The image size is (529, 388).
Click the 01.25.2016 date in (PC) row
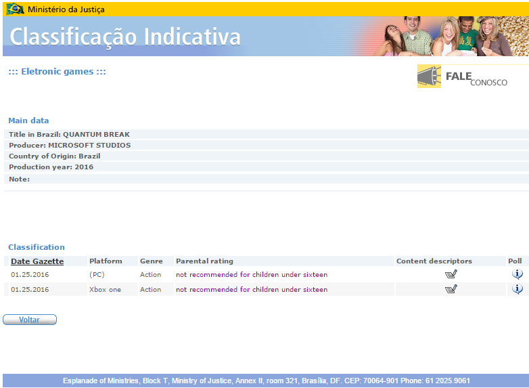30,274
